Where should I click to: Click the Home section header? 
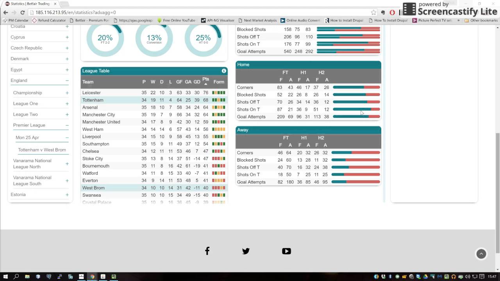(x=308, y=65)
